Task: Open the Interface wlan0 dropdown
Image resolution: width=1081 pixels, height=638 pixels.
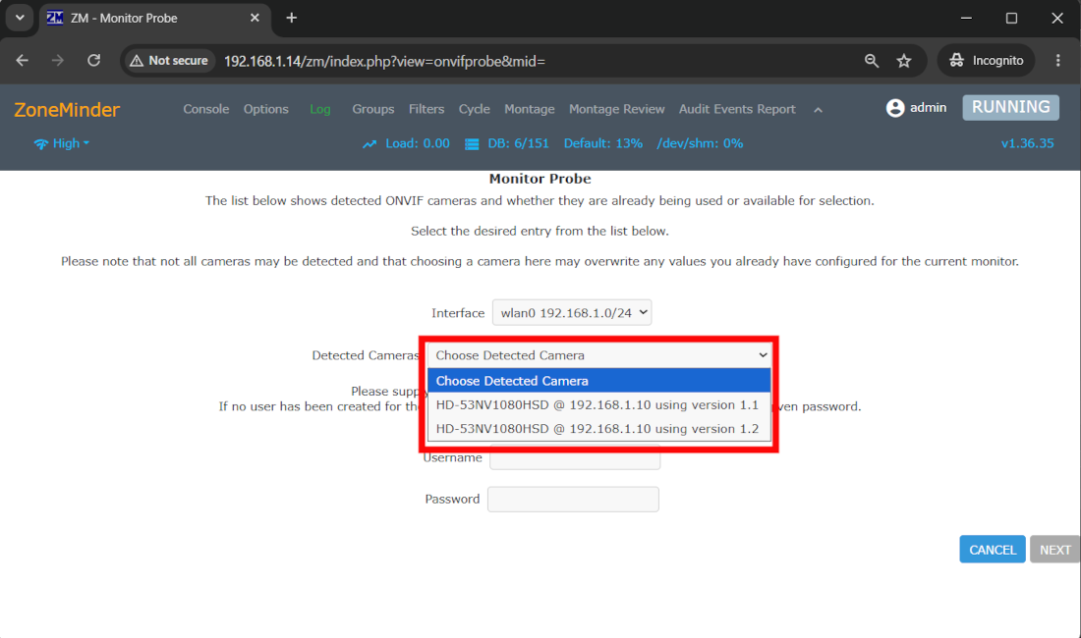Action: pos(572,312)
